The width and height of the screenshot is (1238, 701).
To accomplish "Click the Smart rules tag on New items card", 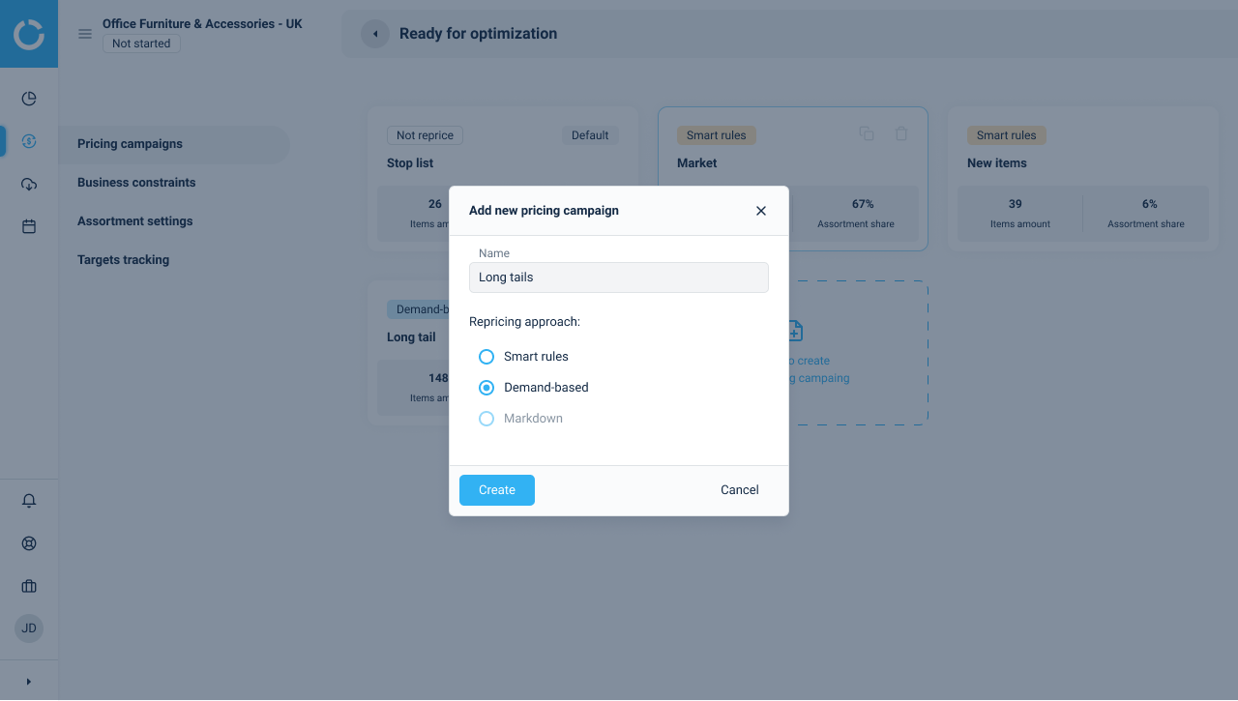I will [x=1007, y=135].
